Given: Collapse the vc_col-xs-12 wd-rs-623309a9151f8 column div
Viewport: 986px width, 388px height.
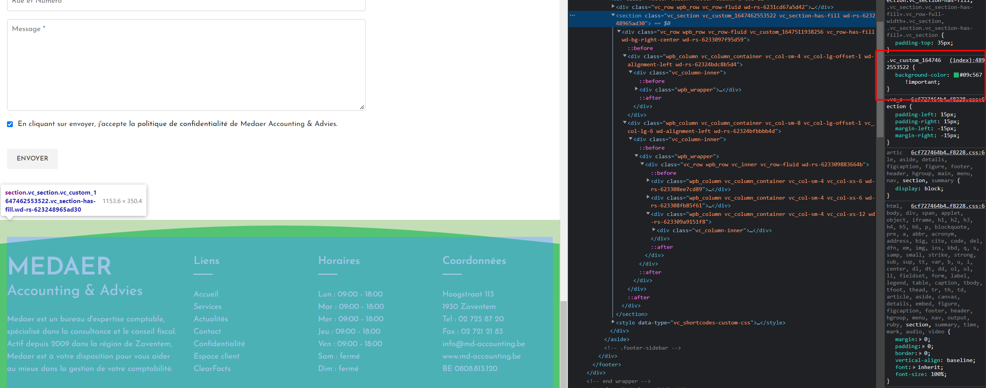Looking at the screenshot, I should (648, 214).
